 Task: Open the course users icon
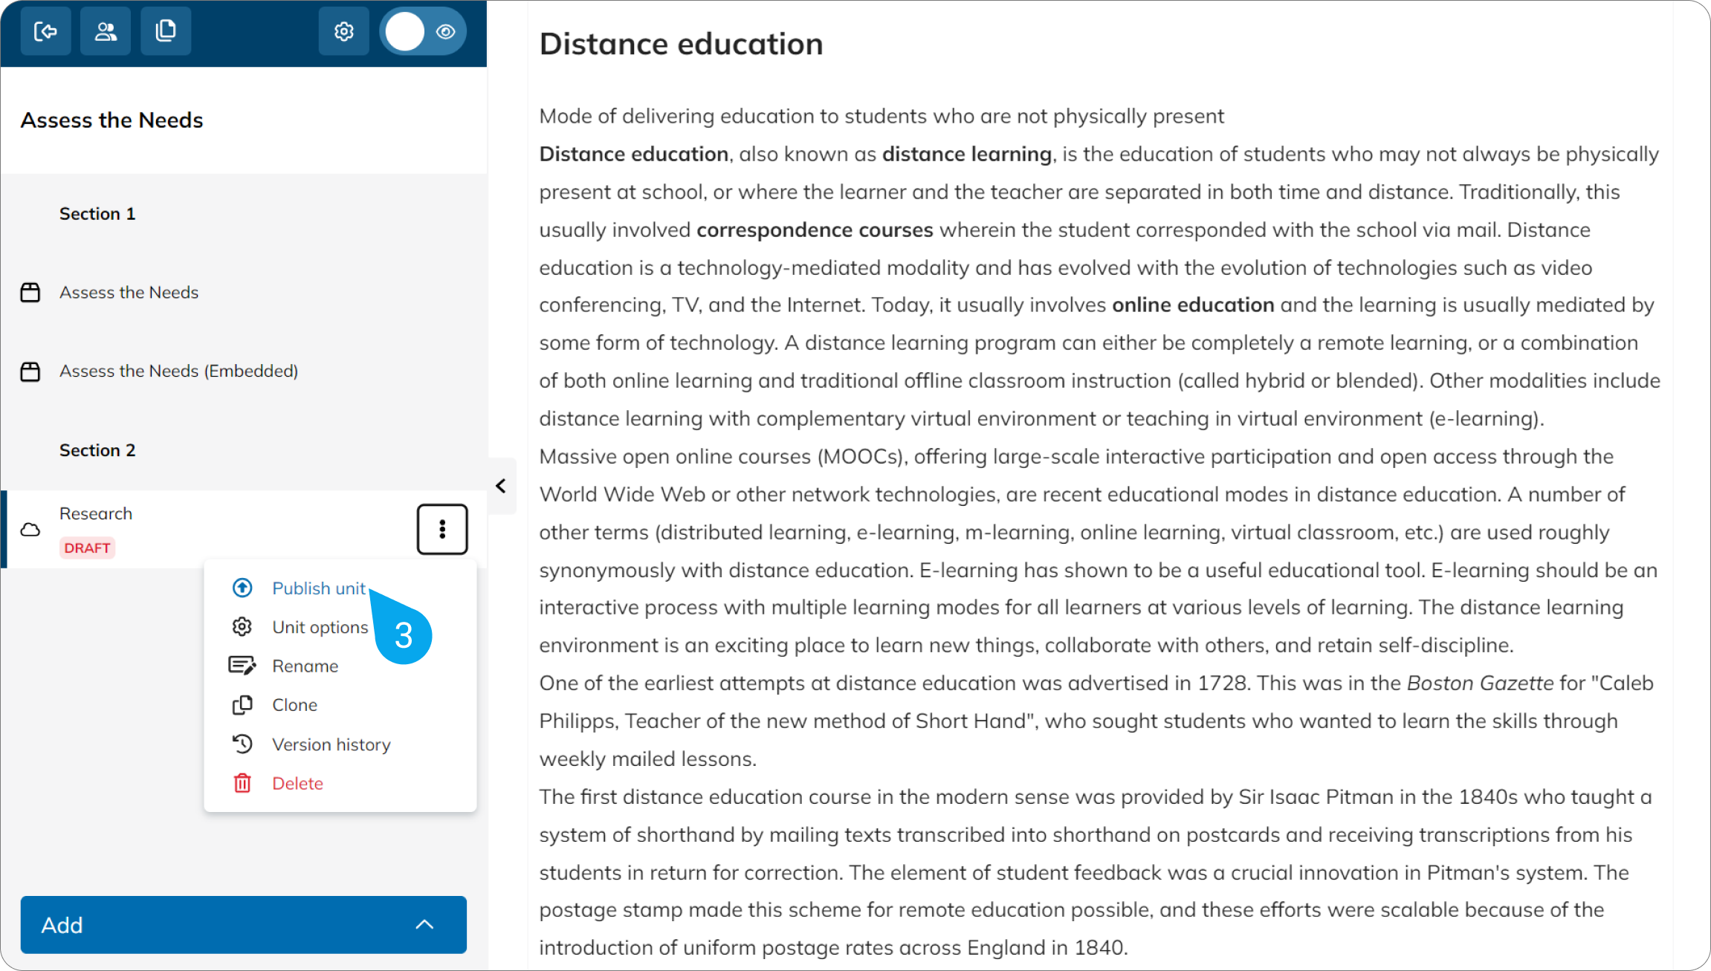[x=106, y=31]
